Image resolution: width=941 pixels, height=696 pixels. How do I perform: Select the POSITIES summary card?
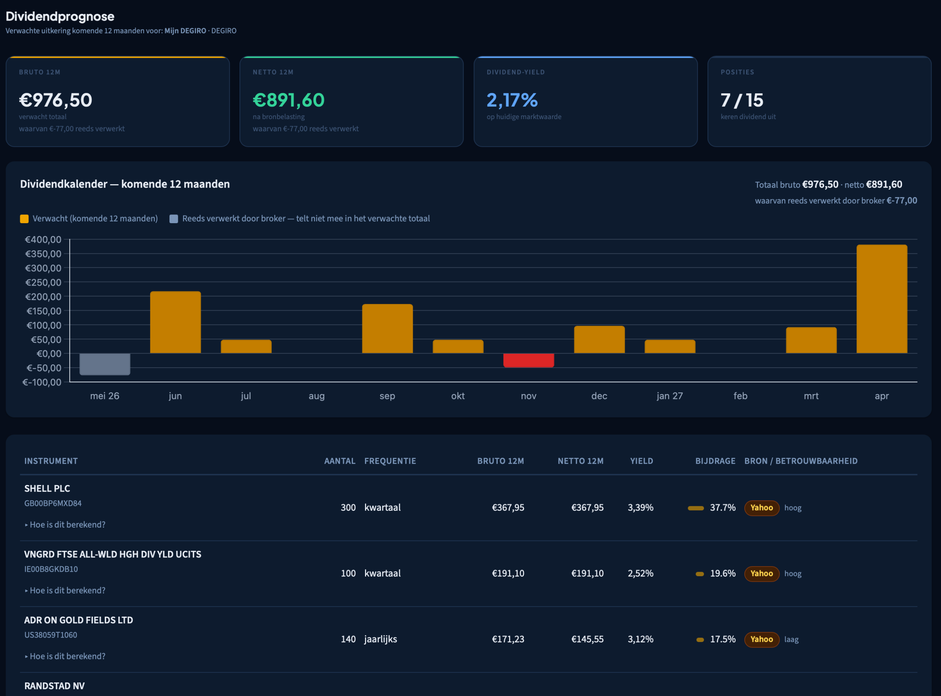[819, 101]
